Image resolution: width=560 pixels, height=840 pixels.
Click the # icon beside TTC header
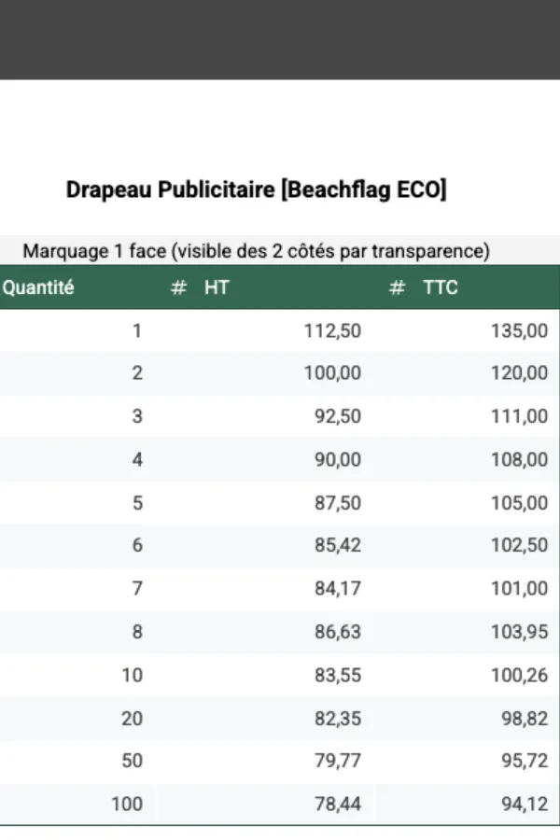[x=397, y=288]
